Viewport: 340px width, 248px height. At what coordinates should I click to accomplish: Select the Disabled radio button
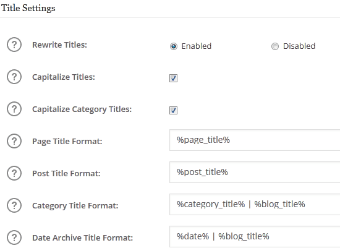(x=275, y=46)
